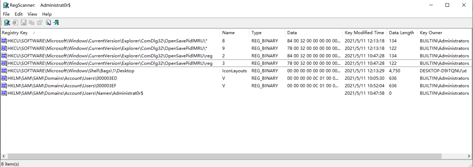The image size is (473, 167).
Task: Click modified time 2021/5/11 10:52:04
Action: 365,86
